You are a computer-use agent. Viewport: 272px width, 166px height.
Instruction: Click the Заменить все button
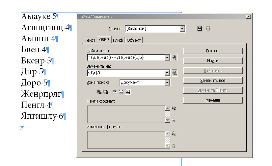(x=213, y=81)
